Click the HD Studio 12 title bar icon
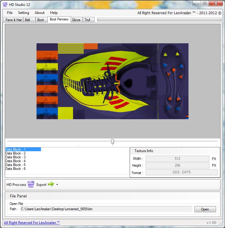This screenshot has height=228, width=225. [5, 4]
